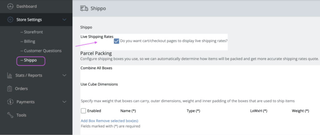Image resolution: width=320 pixels, height=135 pixels.
Task: Click the Shippo delivery truck header icon
Action: [84, 8]
